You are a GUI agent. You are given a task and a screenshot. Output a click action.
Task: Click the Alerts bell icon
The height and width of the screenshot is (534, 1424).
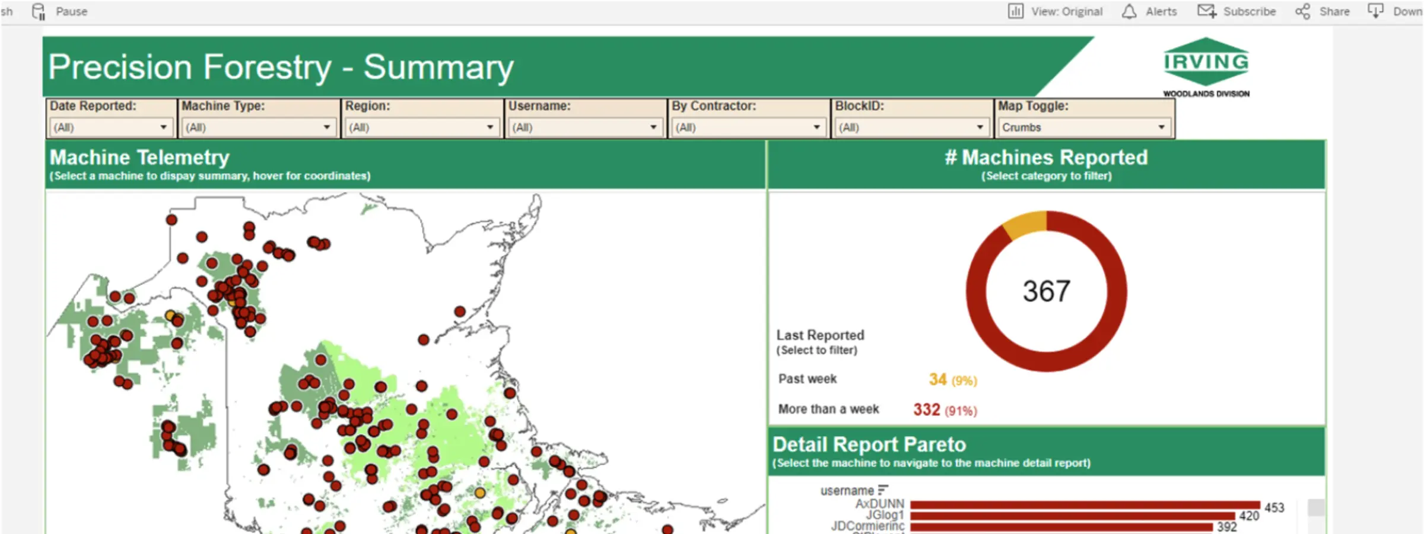coord(1129,11)
